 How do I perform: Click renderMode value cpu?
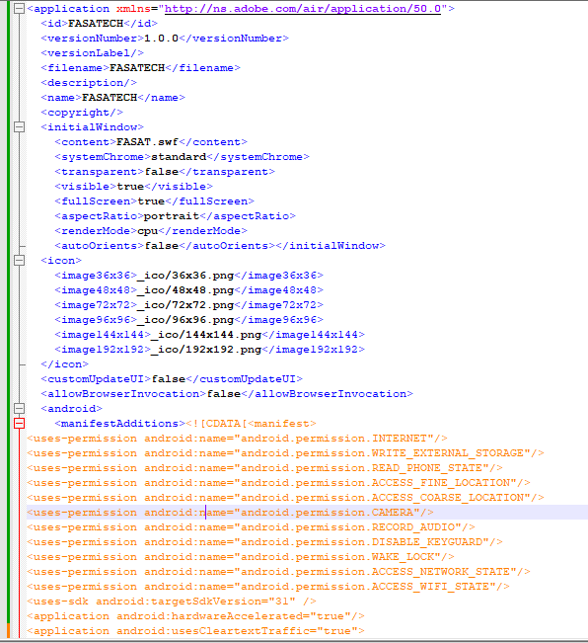click(x=148, y=231)
